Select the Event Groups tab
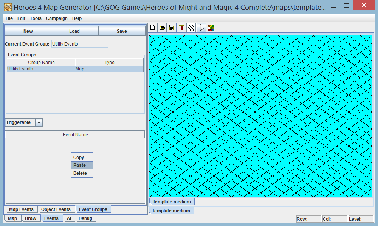Viewport: 378px width, 226px height. (x=93, y=209)
